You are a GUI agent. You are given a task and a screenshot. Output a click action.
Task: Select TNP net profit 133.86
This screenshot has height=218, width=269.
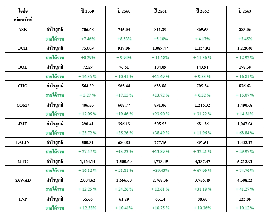click(x=245, y=199)
